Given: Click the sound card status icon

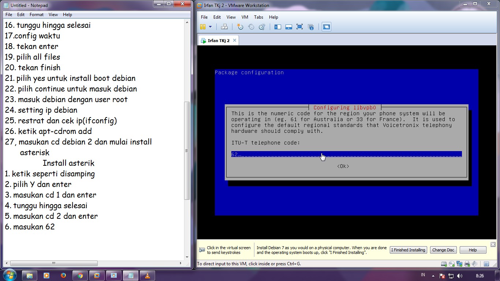Looking at the screenshot, I should pos(475,264).
